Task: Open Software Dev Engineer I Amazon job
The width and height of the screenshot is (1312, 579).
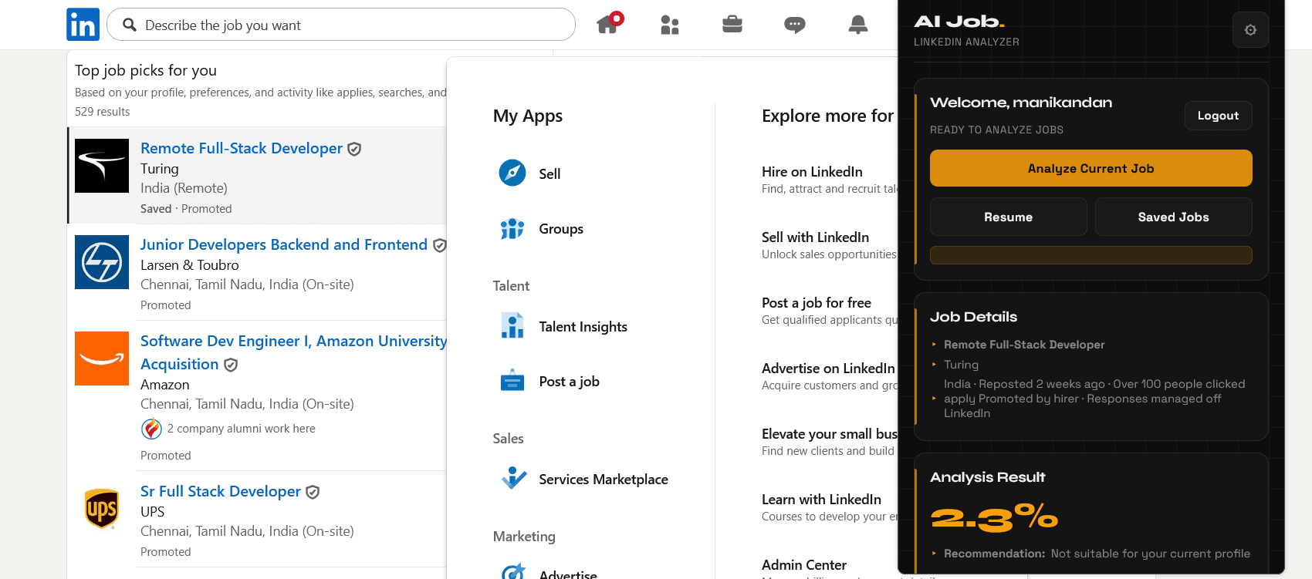Action: coord(294,352)
